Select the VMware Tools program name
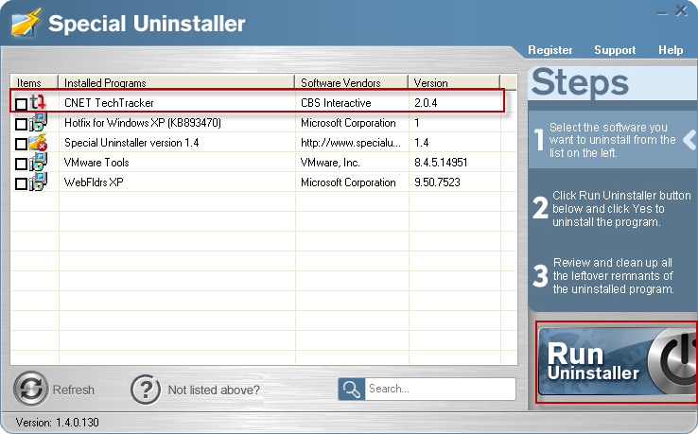This screenshot has height=434, width=698. [x=96, y=163]
